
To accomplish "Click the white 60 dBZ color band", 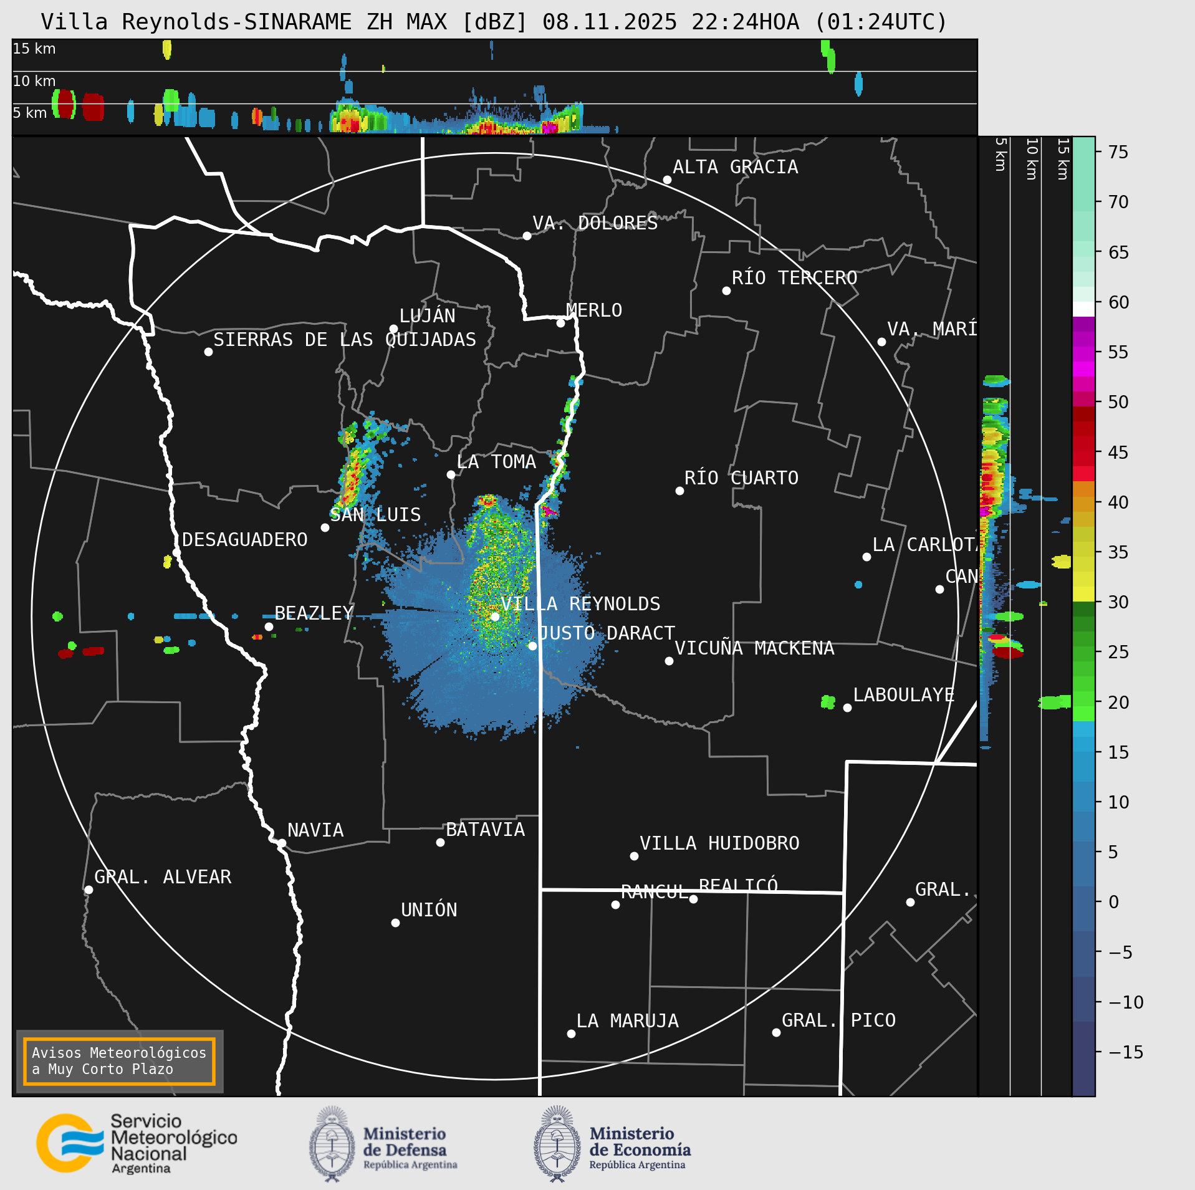I will coord(1083,309).
